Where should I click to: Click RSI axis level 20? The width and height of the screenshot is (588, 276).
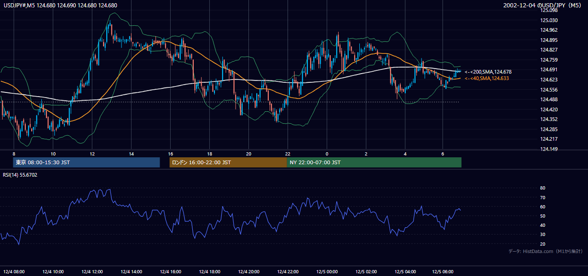(542, 244)
